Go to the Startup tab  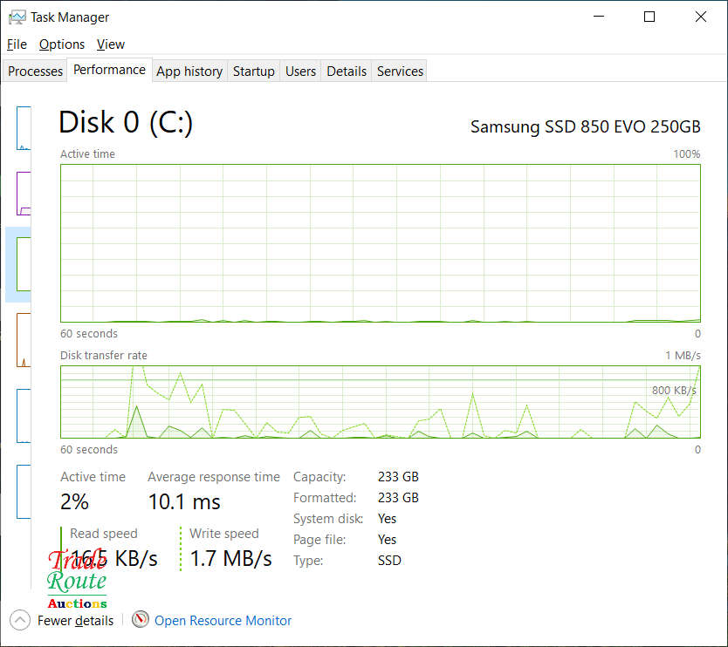pos(254,72)
